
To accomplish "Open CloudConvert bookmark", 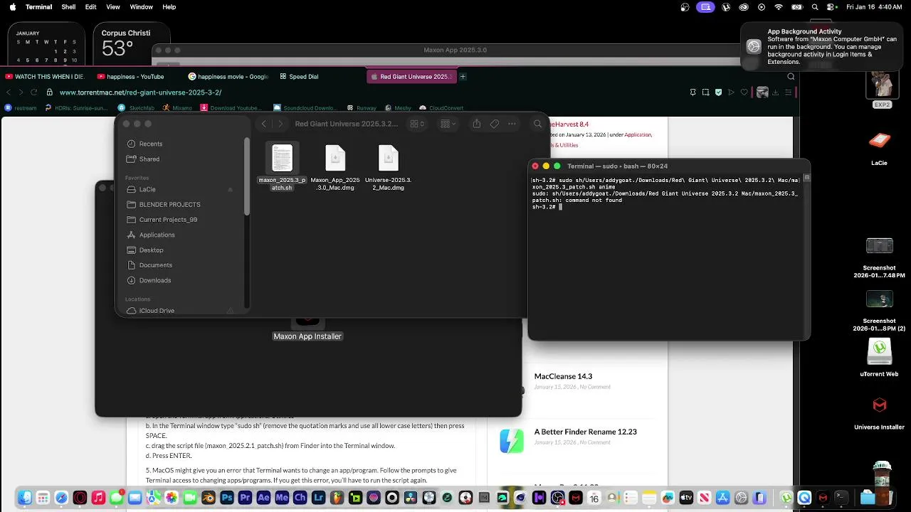I will 441,108.
